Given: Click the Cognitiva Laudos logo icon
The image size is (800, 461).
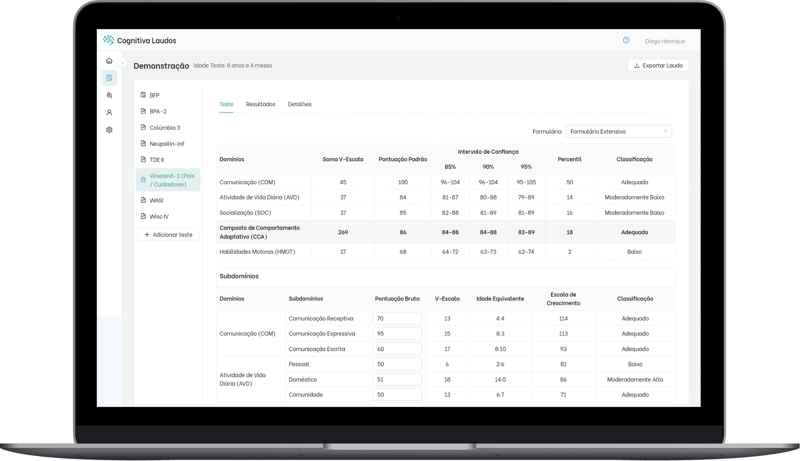Looking at the screenshot, I should (108, 40).
